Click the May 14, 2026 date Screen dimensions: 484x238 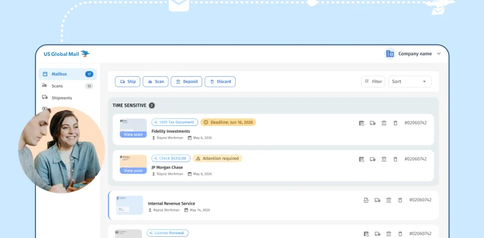(200, 210)
